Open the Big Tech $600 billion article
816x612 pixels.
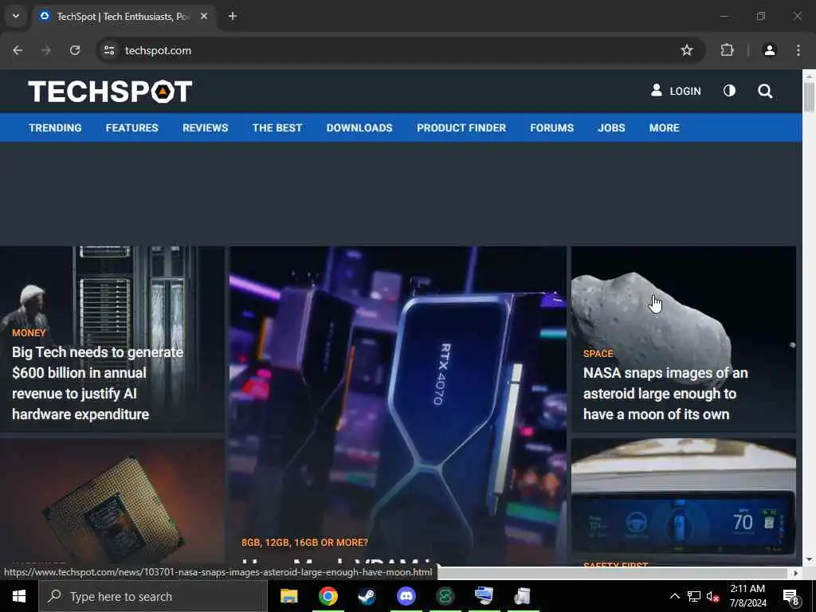point(97,383)
